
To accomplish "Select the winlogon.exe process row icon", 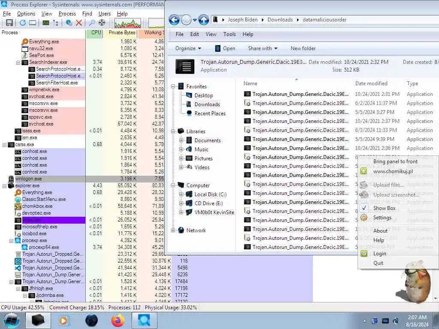I will click(x=11, y=179).
